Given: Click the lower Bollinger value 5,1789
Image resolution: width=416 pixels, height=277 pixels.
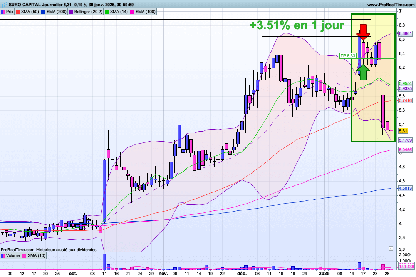Looking at the screenshot, I should tap(405, 140).
